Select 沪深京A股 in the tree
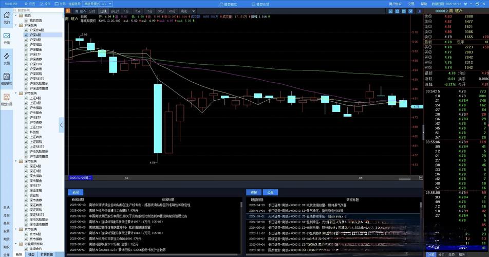Screen dimensions: 489x257 (x=36, y=30)
